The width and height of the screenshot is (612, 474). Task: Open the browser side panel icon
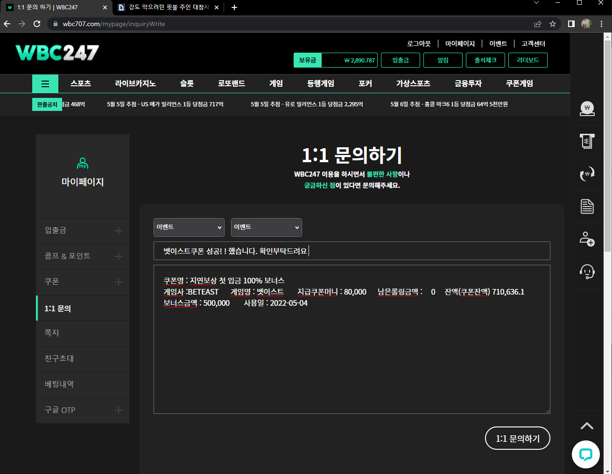pyautogui.click(x=571, y=24)
